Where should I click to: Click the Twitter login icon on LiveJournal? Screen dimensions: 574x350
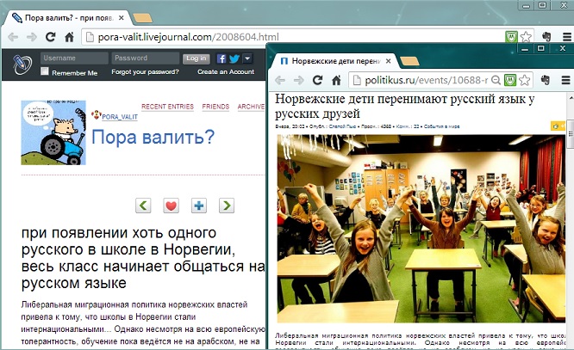tap(234, 58)
